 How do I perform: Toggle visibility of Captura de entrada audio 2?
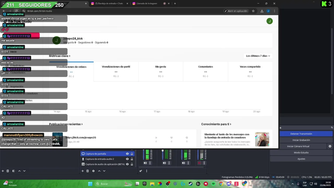(127, 159)
